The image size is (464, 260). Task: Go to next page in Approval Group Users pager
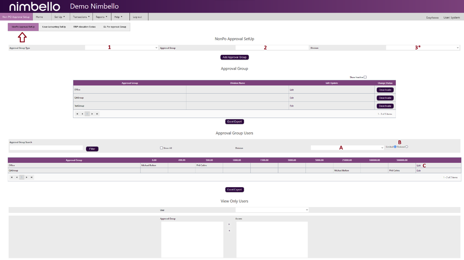(27, 177)
